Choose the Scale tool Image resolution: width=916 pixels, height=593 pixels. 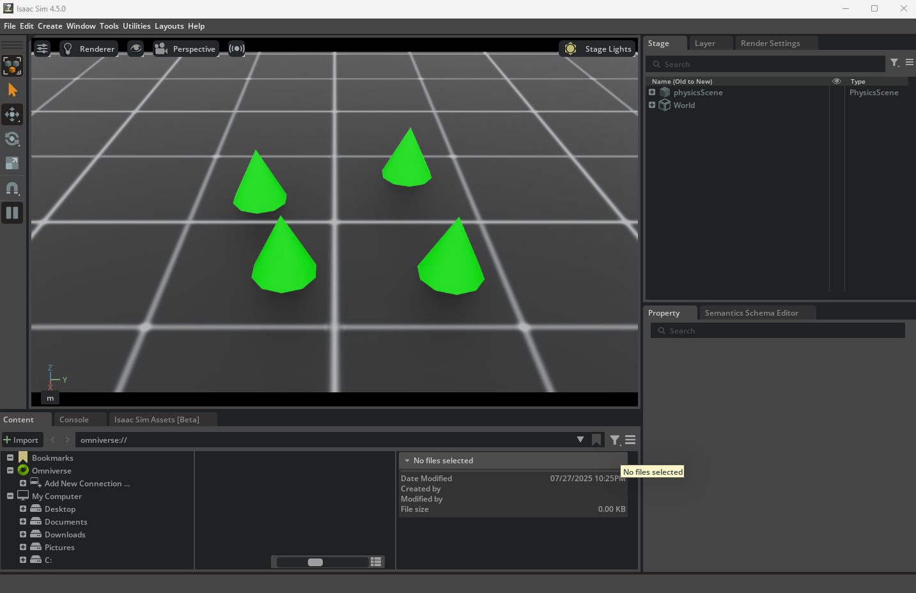point(12,163)
